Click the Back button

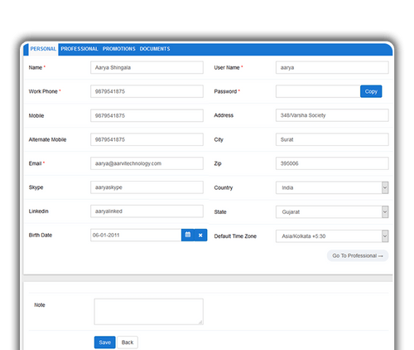pos(128,343)
